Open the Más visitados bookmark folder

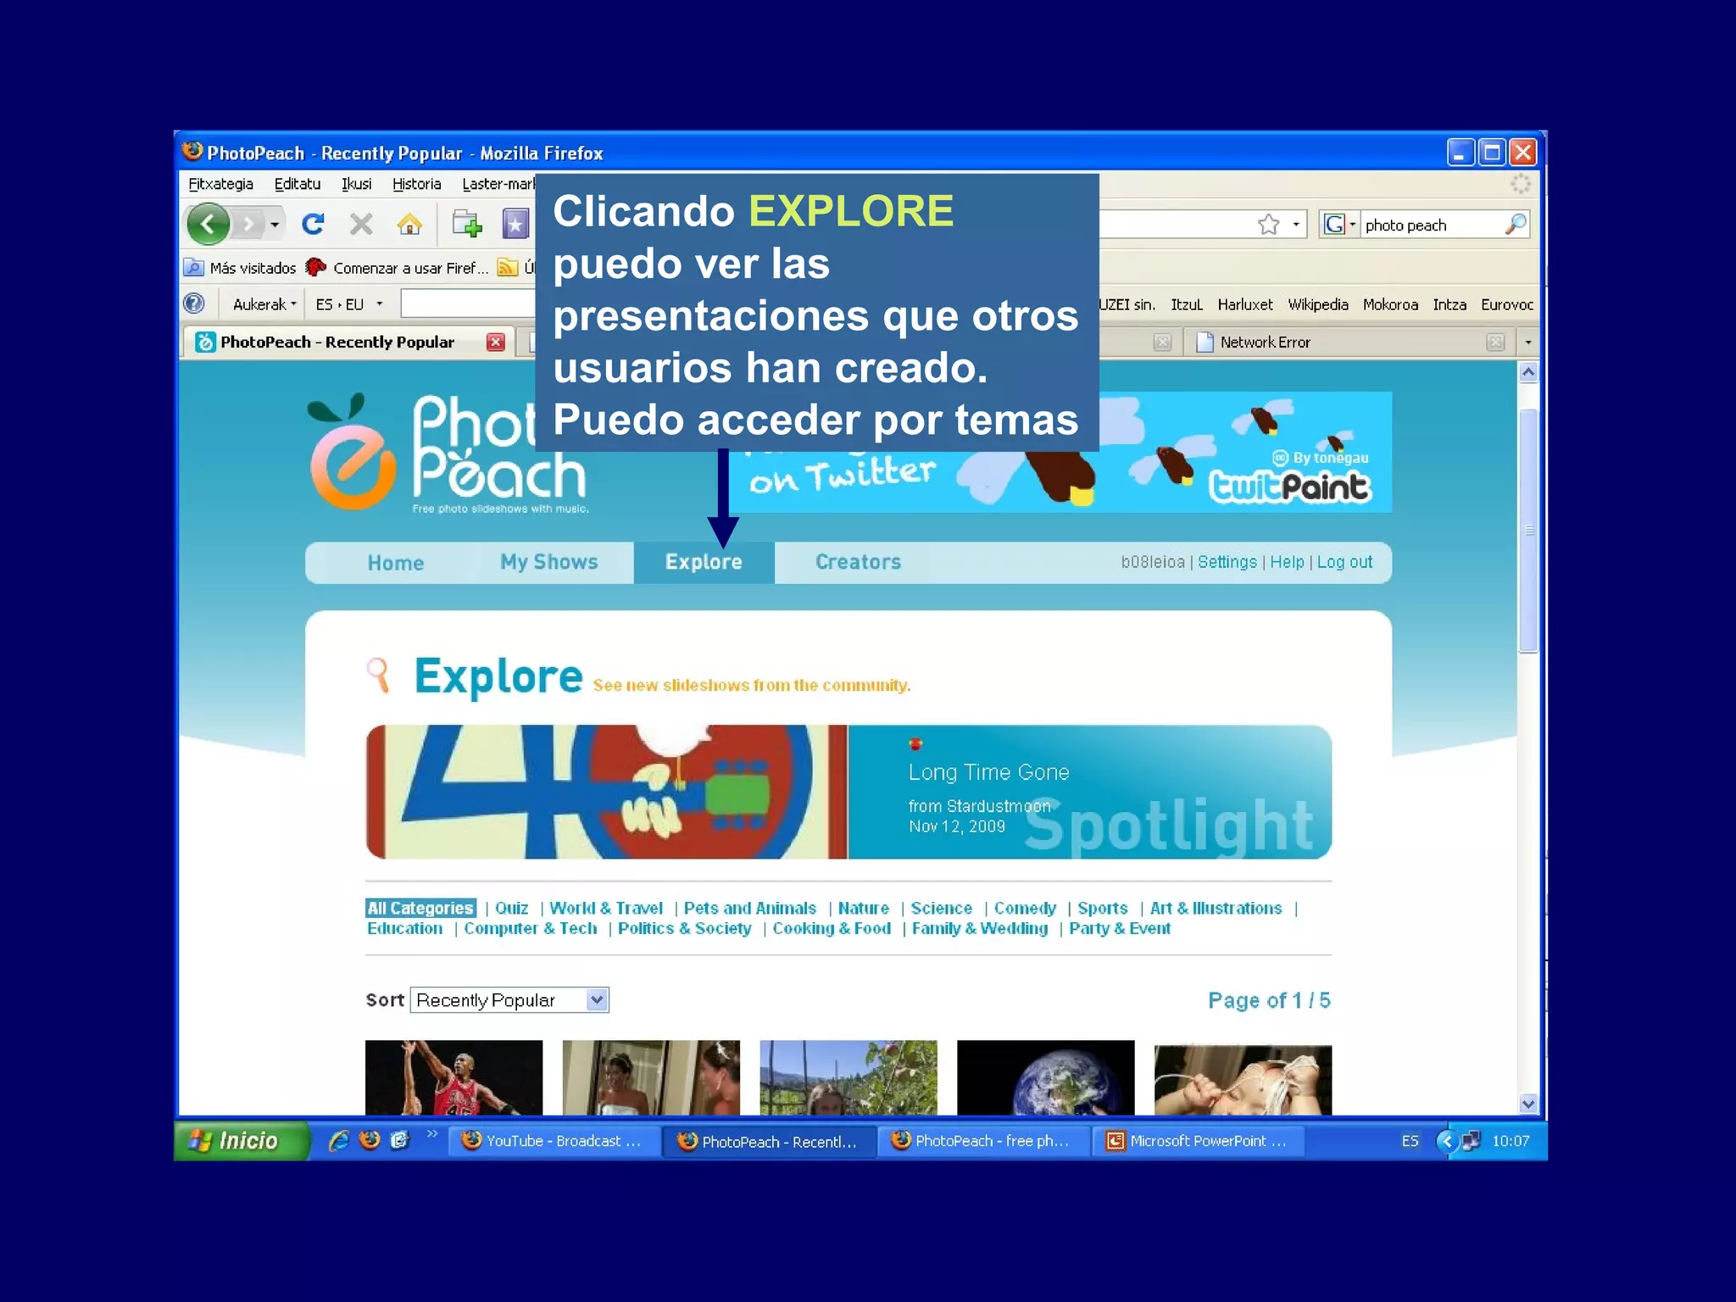pyautogui.click(x=240, y=268)
